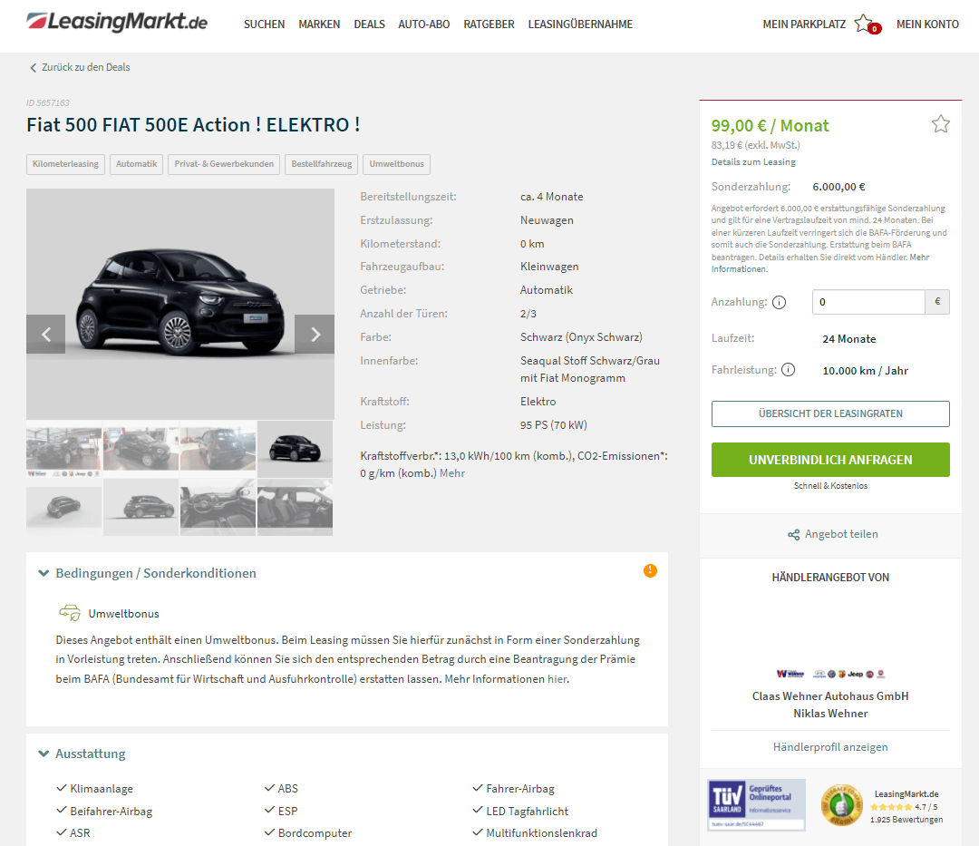Viewport: 979px width, 846px height.
Task: Open MEIN PARKPLATZ
Action: 804,24
